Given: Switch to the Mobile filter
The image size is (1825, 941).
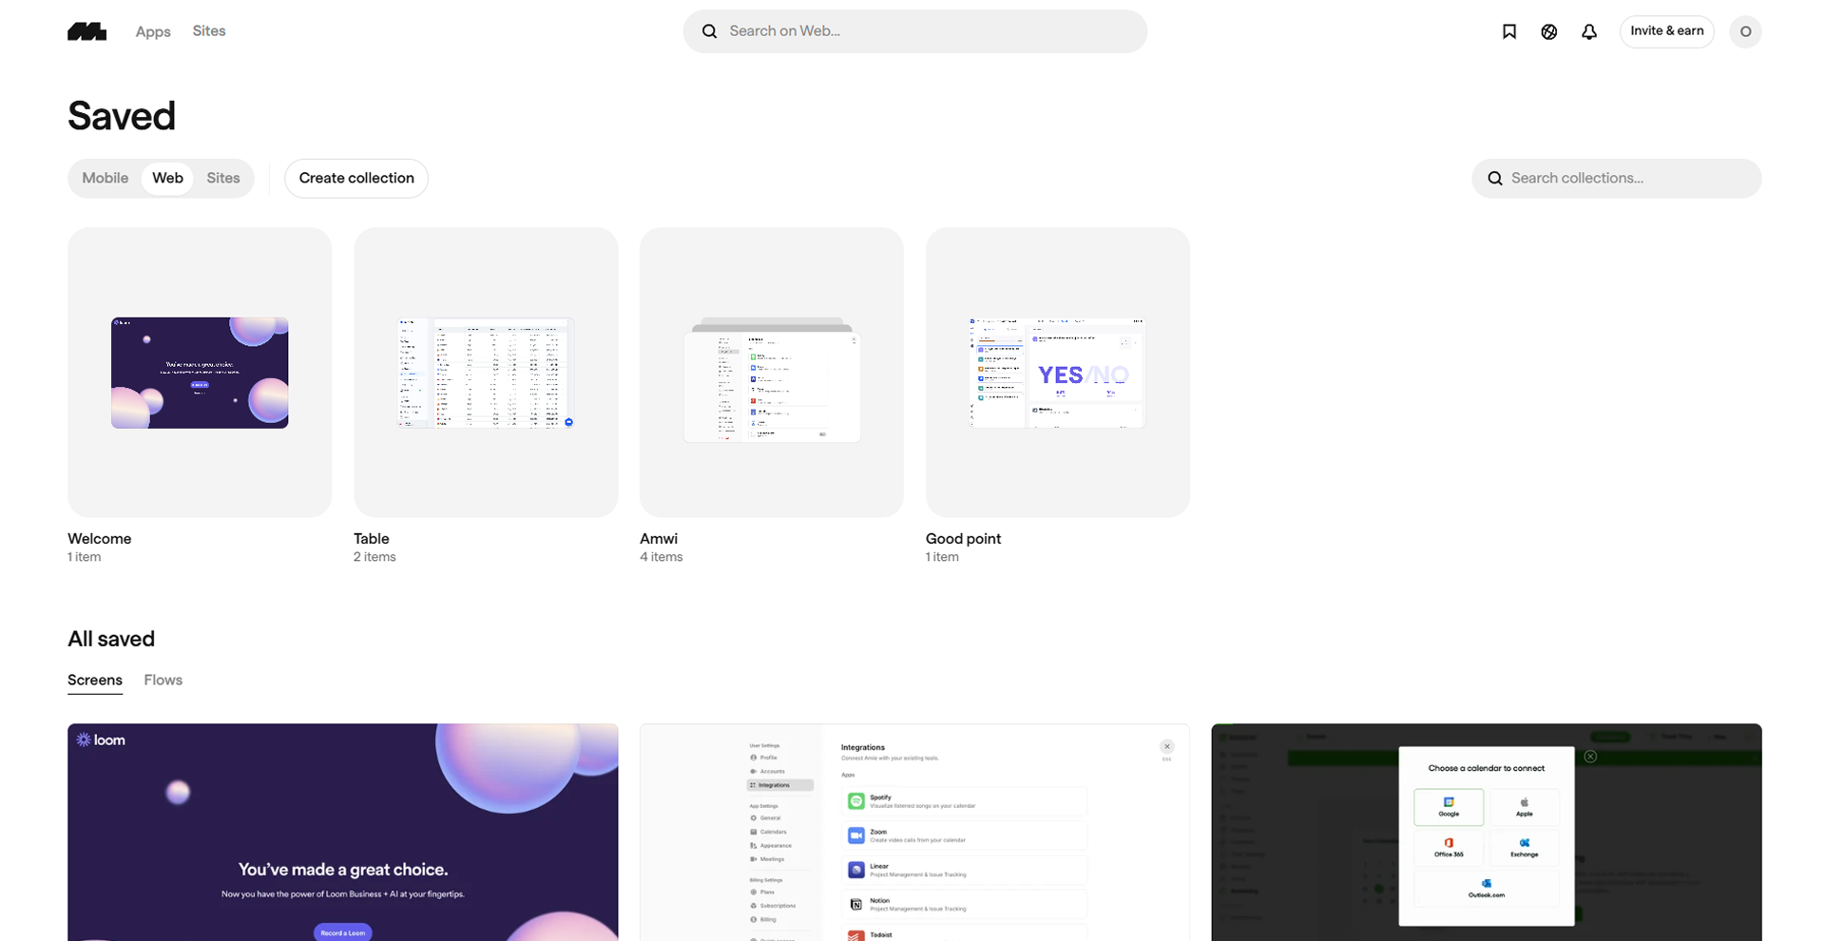Looking at the screenshot, I should point(105,178).
